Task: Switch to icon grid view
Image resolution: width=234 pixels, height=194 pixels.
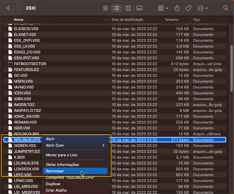Action: point(106,8)
